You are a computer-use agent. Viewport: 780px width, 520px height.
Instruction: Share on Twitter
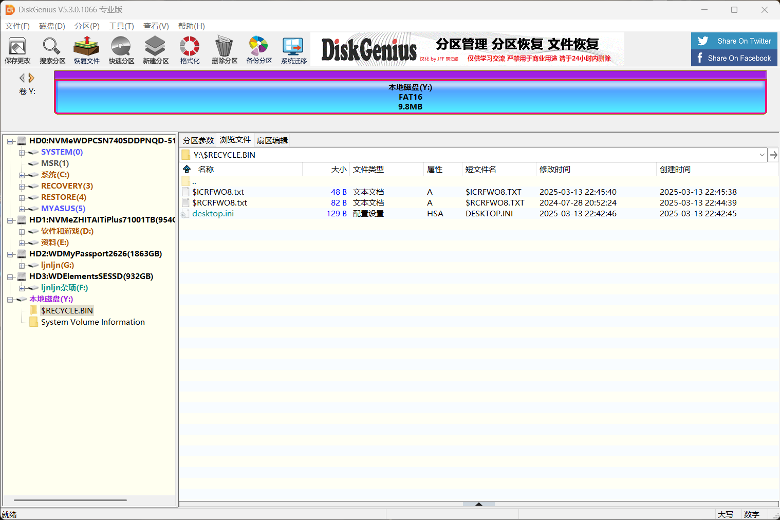734,41
